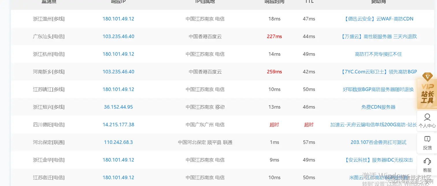Open IP 180.101.49.12 in 浙江金华 row
Screen dimensions: 437x186
[118, 160]
